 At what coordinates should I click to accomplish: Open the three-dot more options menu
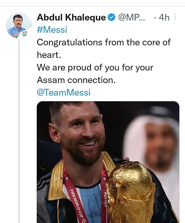coord(175,17)
